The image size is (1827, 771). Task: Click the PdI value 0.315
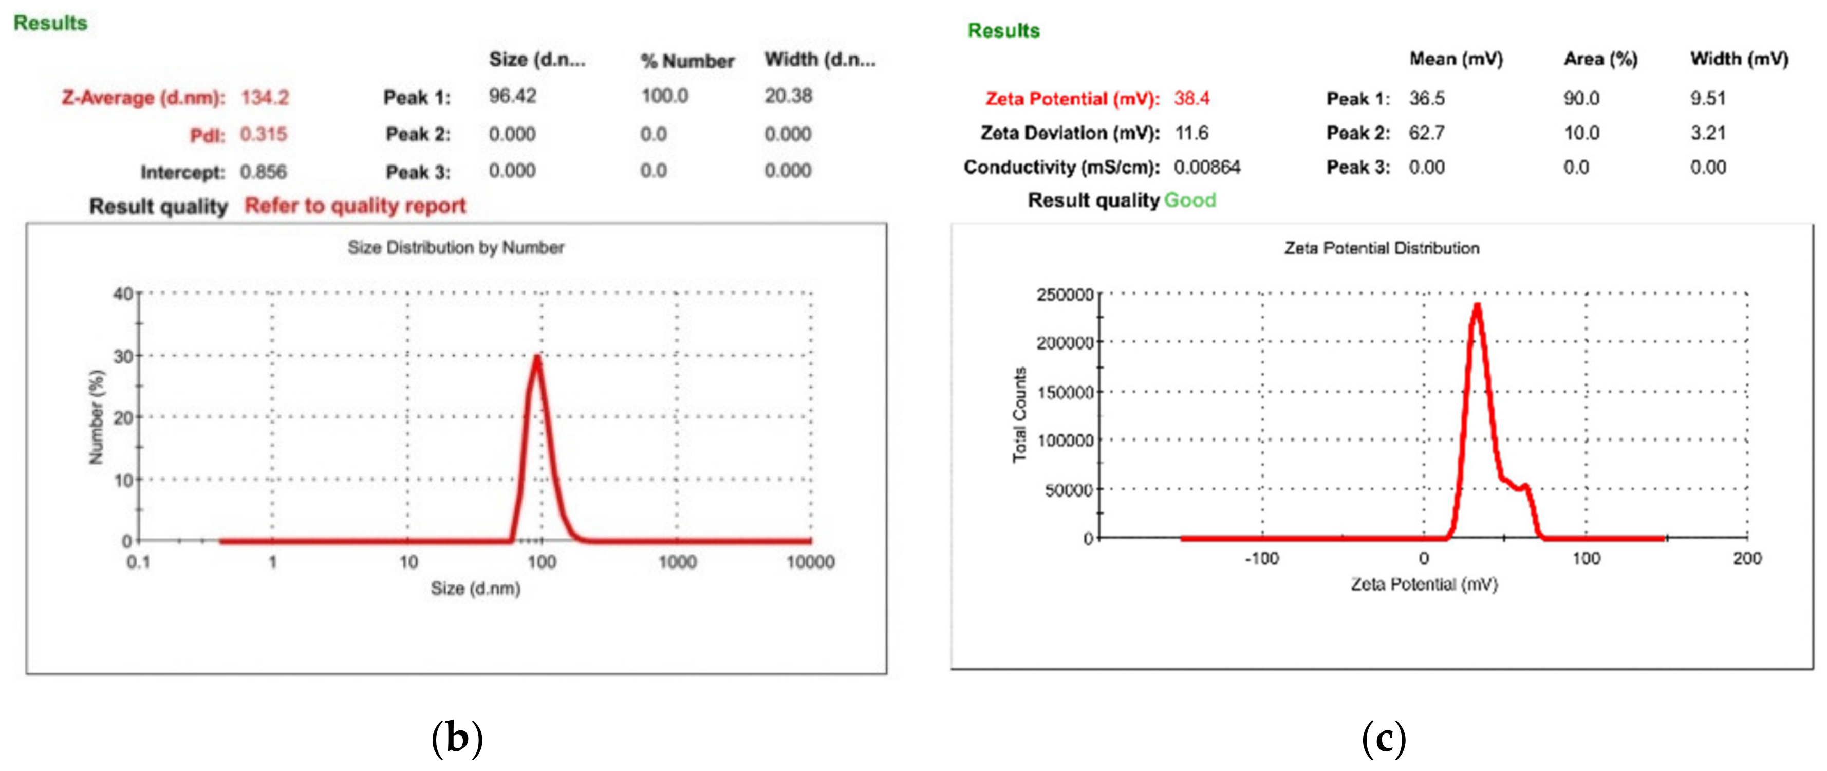(x=263, y=134)
